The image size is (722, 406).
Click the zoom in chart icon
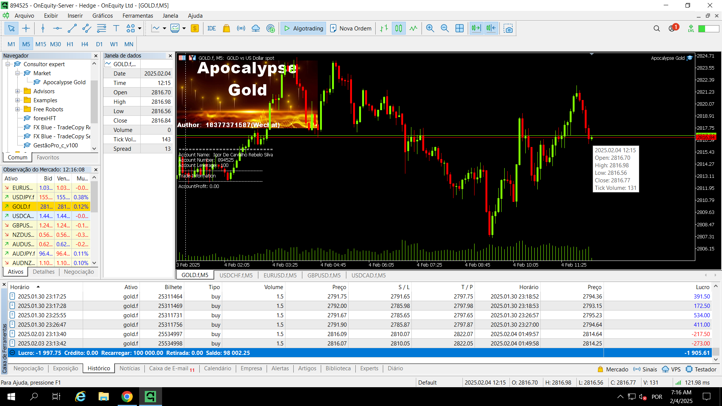tap(430, 29)
